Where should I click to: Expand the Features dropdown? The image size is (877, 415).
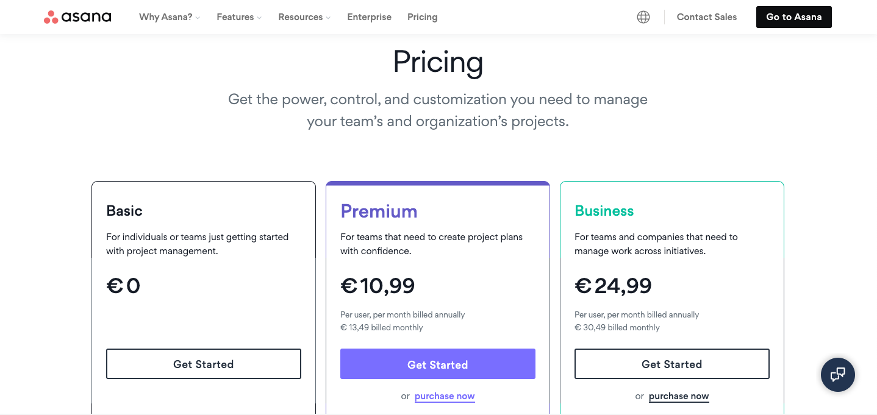click(239, 17)
